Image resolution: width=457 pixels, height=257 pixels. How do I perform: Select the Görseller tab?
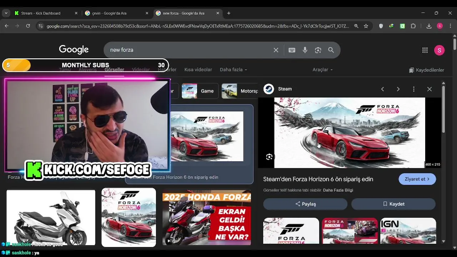114,70
